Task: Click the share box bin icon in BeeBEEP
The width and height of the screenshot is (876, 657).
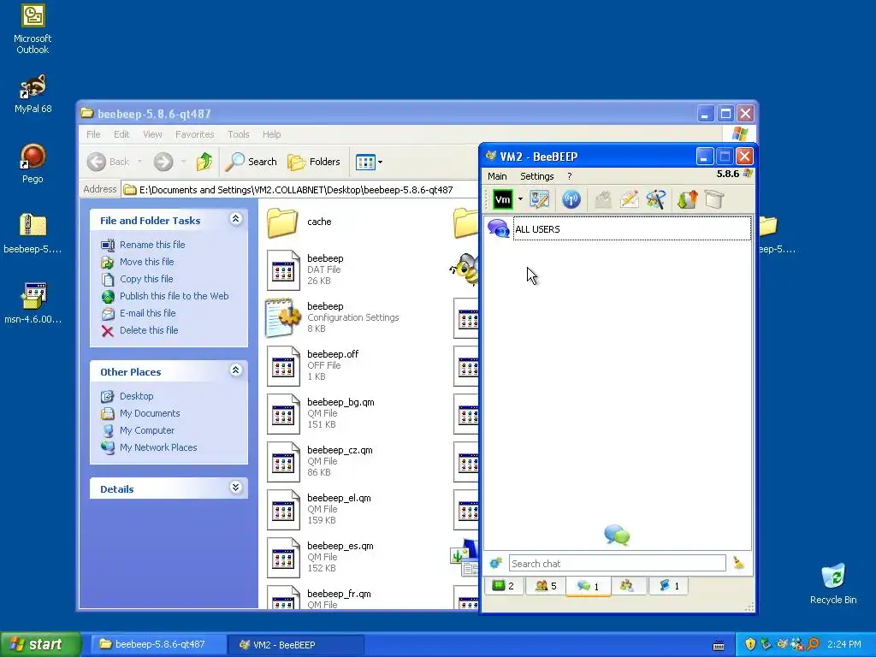Action: click(x=714, y=199)
